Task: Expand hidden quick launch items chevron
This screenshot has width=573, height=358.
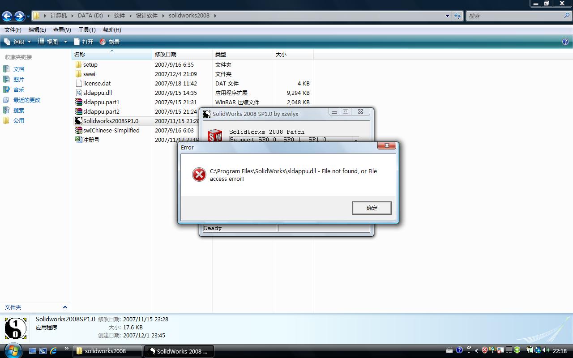Action: pyautogui.click(x=67, y=349)
